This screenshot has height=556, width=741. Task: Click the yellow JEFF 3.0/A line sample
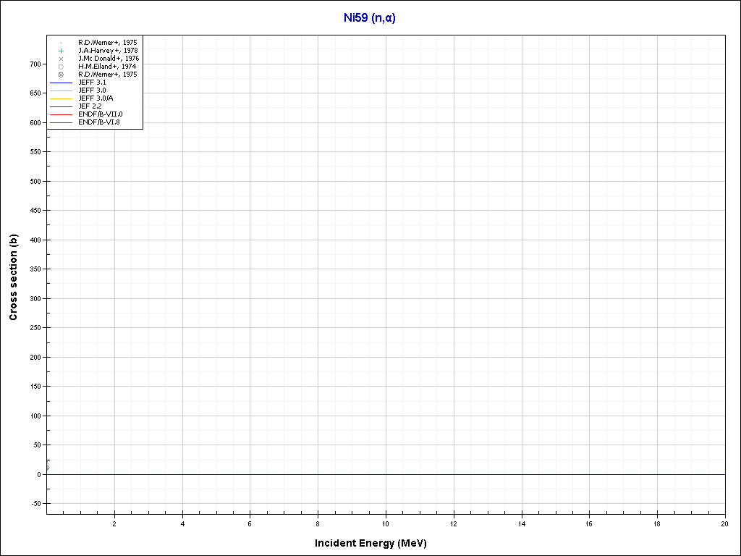[x=62, y=98]
